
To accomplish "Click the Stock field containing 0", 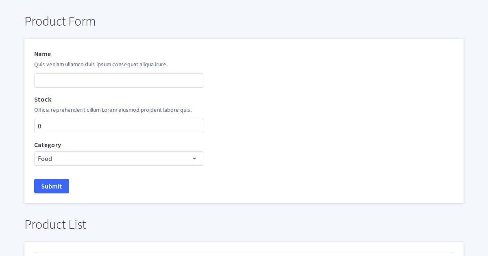I will (118, 126).
